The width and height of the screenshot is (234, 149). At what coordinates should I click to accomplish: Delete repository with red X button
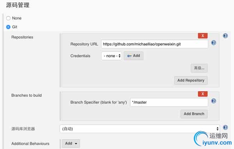click(x=203, y=36)
